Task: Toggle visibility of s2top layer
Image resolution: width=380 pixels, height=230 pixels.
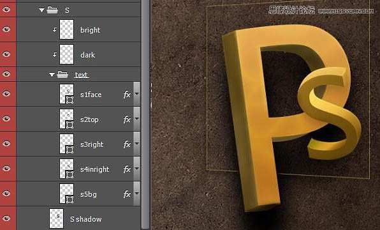Action: [6, 119]
